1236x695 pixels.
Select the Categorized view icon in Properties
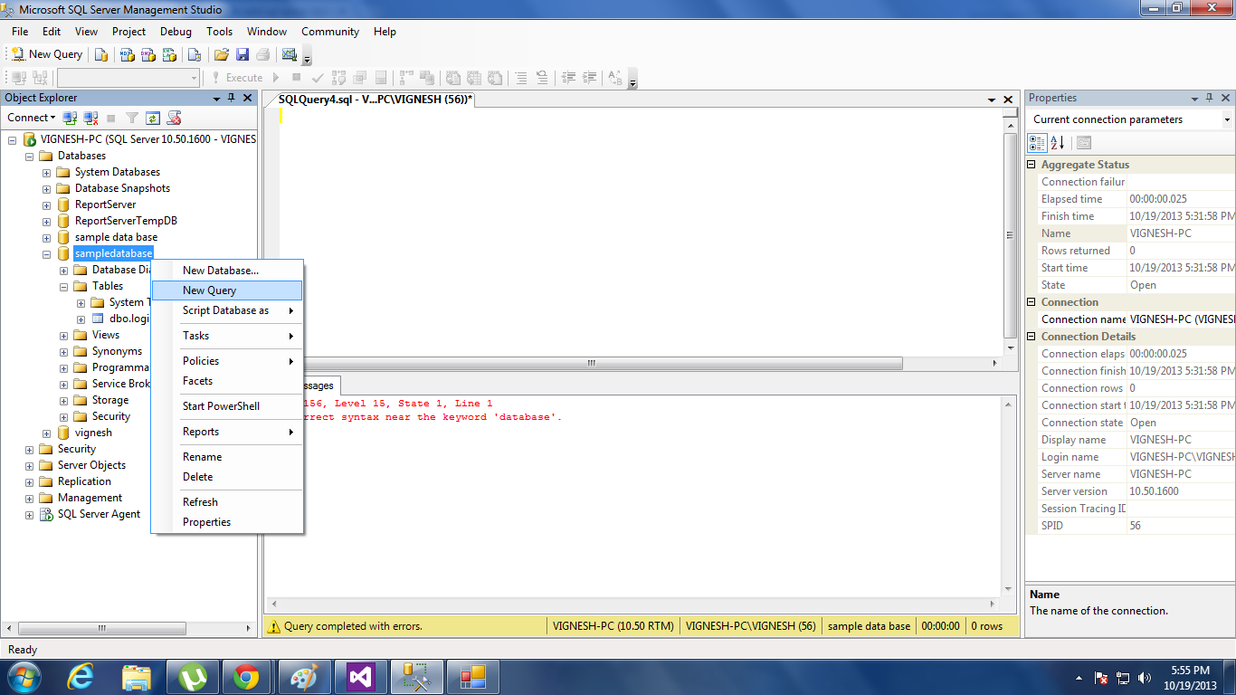click(1037, 142)
